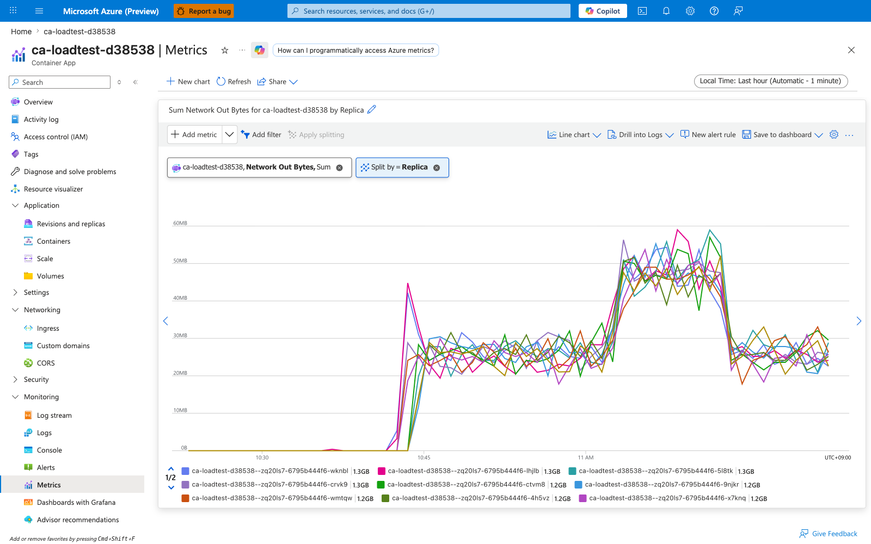871x544 pixels.
Task: Open Log stream in the sidebar
Action: pos(54,416)
